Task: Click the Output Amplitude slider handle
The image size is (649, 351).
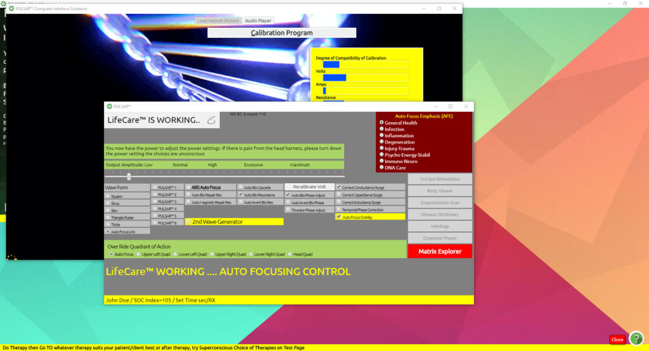Action: pos(129,176)
